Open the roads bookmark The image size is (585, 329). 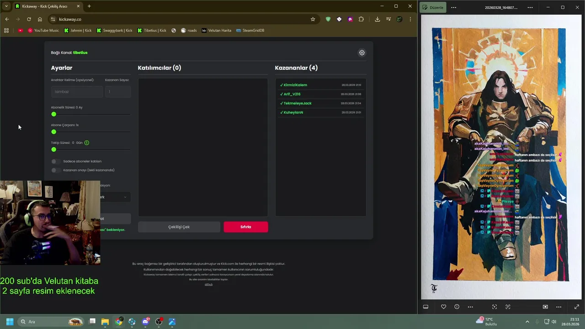pos(189,31)
